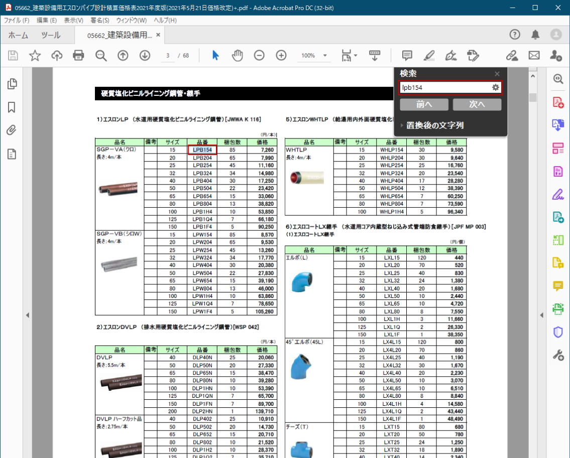Click the Save file icon

pyautogui.click(x=13, y=56)
